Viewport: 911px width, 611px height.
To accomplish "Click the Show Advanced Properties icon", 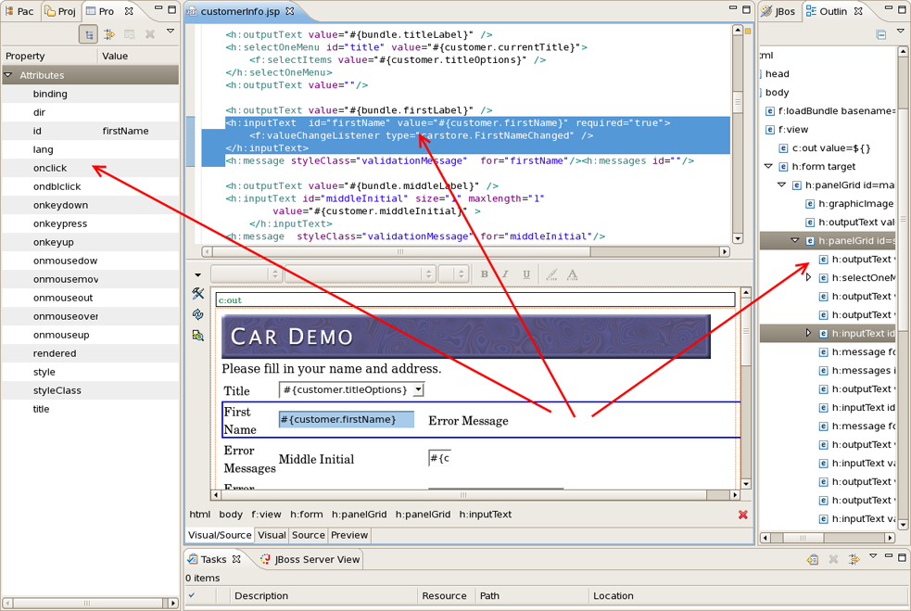I will click(x=109, y=34).
